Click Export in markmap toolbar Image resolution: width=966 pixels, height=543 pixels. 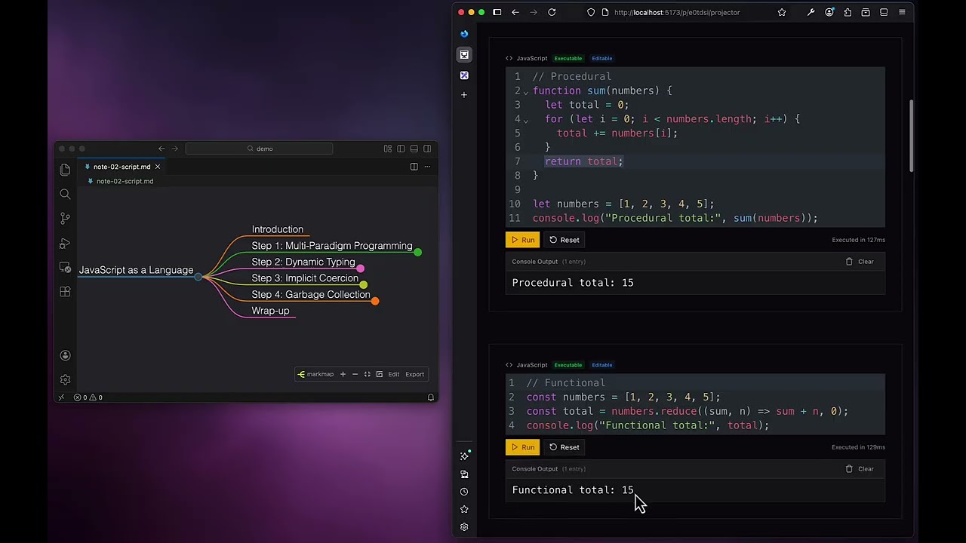click(x=415, y=374)
